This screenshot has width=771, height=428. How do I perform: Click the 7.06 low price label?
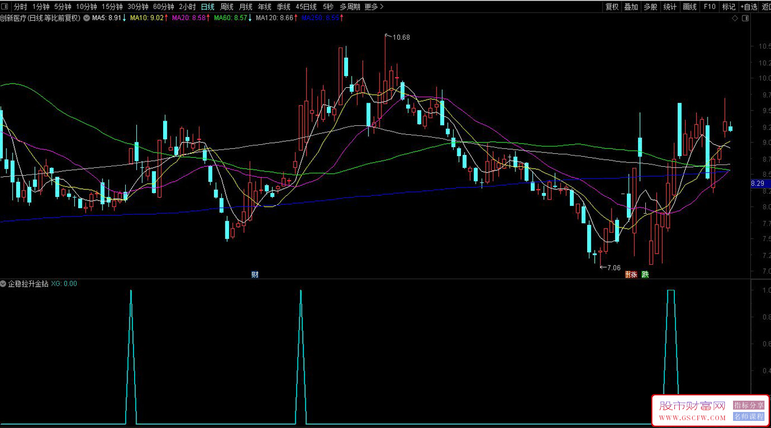[614, 268]
